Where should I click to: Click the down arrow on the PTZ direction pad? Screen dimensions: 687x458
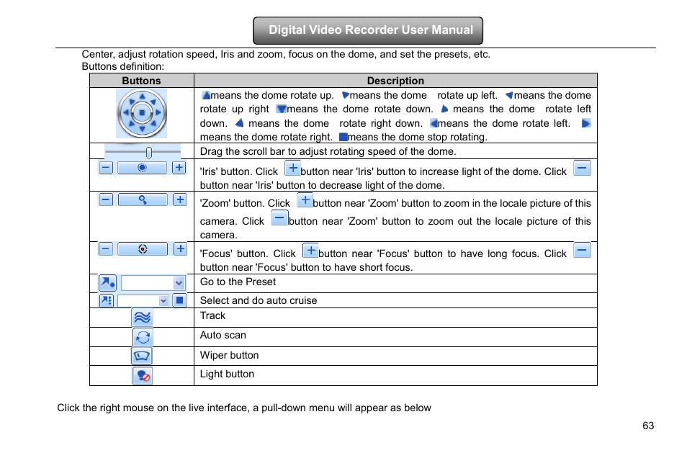tap(142, 129)
